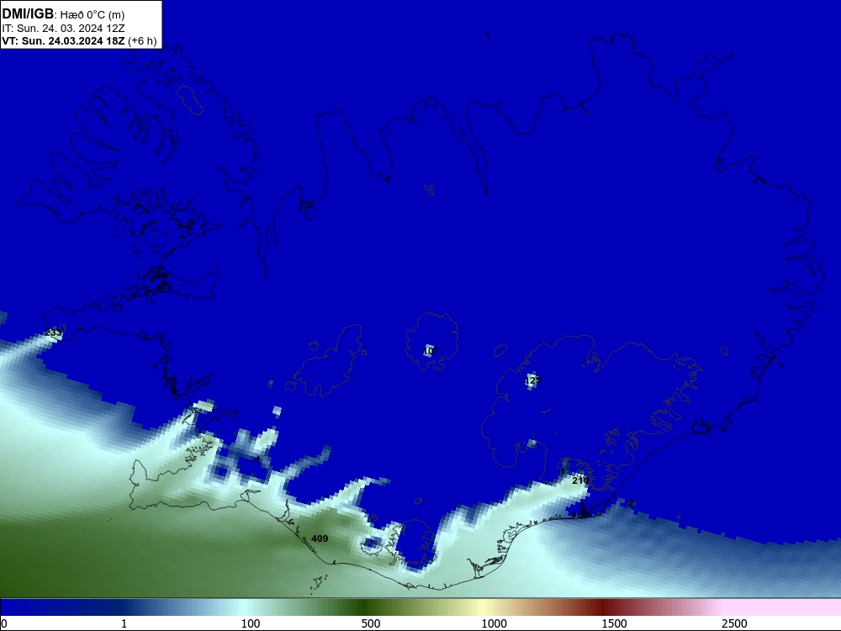841x631 pixels.
Task: Click the 0 label on the color scale
Action: 4,623
